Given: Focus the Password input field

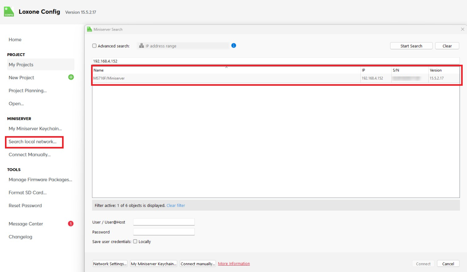Looking at the screenshot, I should pos(164,232).
